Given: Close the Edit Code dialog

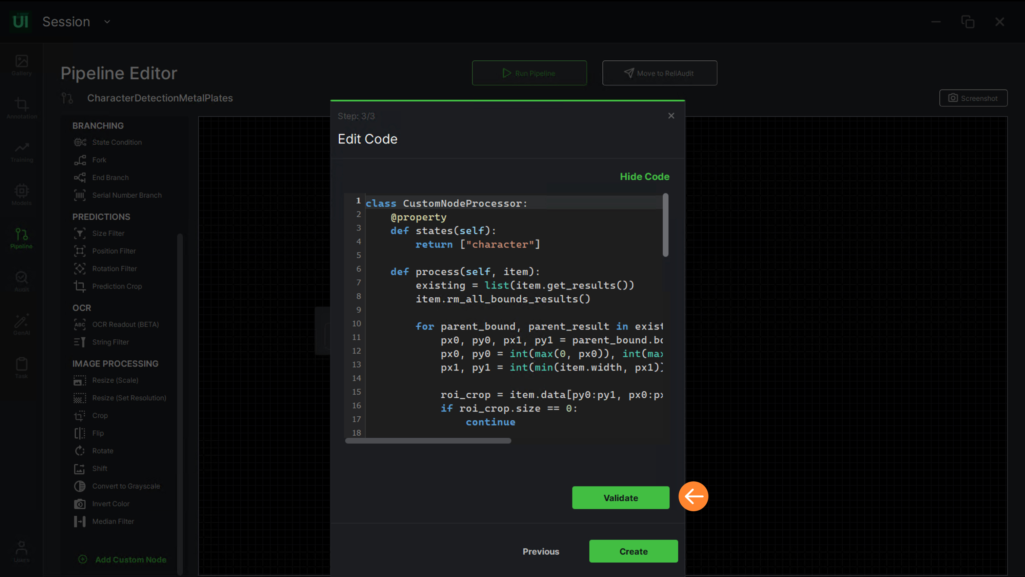Looking at the screenshot, I should tap(671, 116).
